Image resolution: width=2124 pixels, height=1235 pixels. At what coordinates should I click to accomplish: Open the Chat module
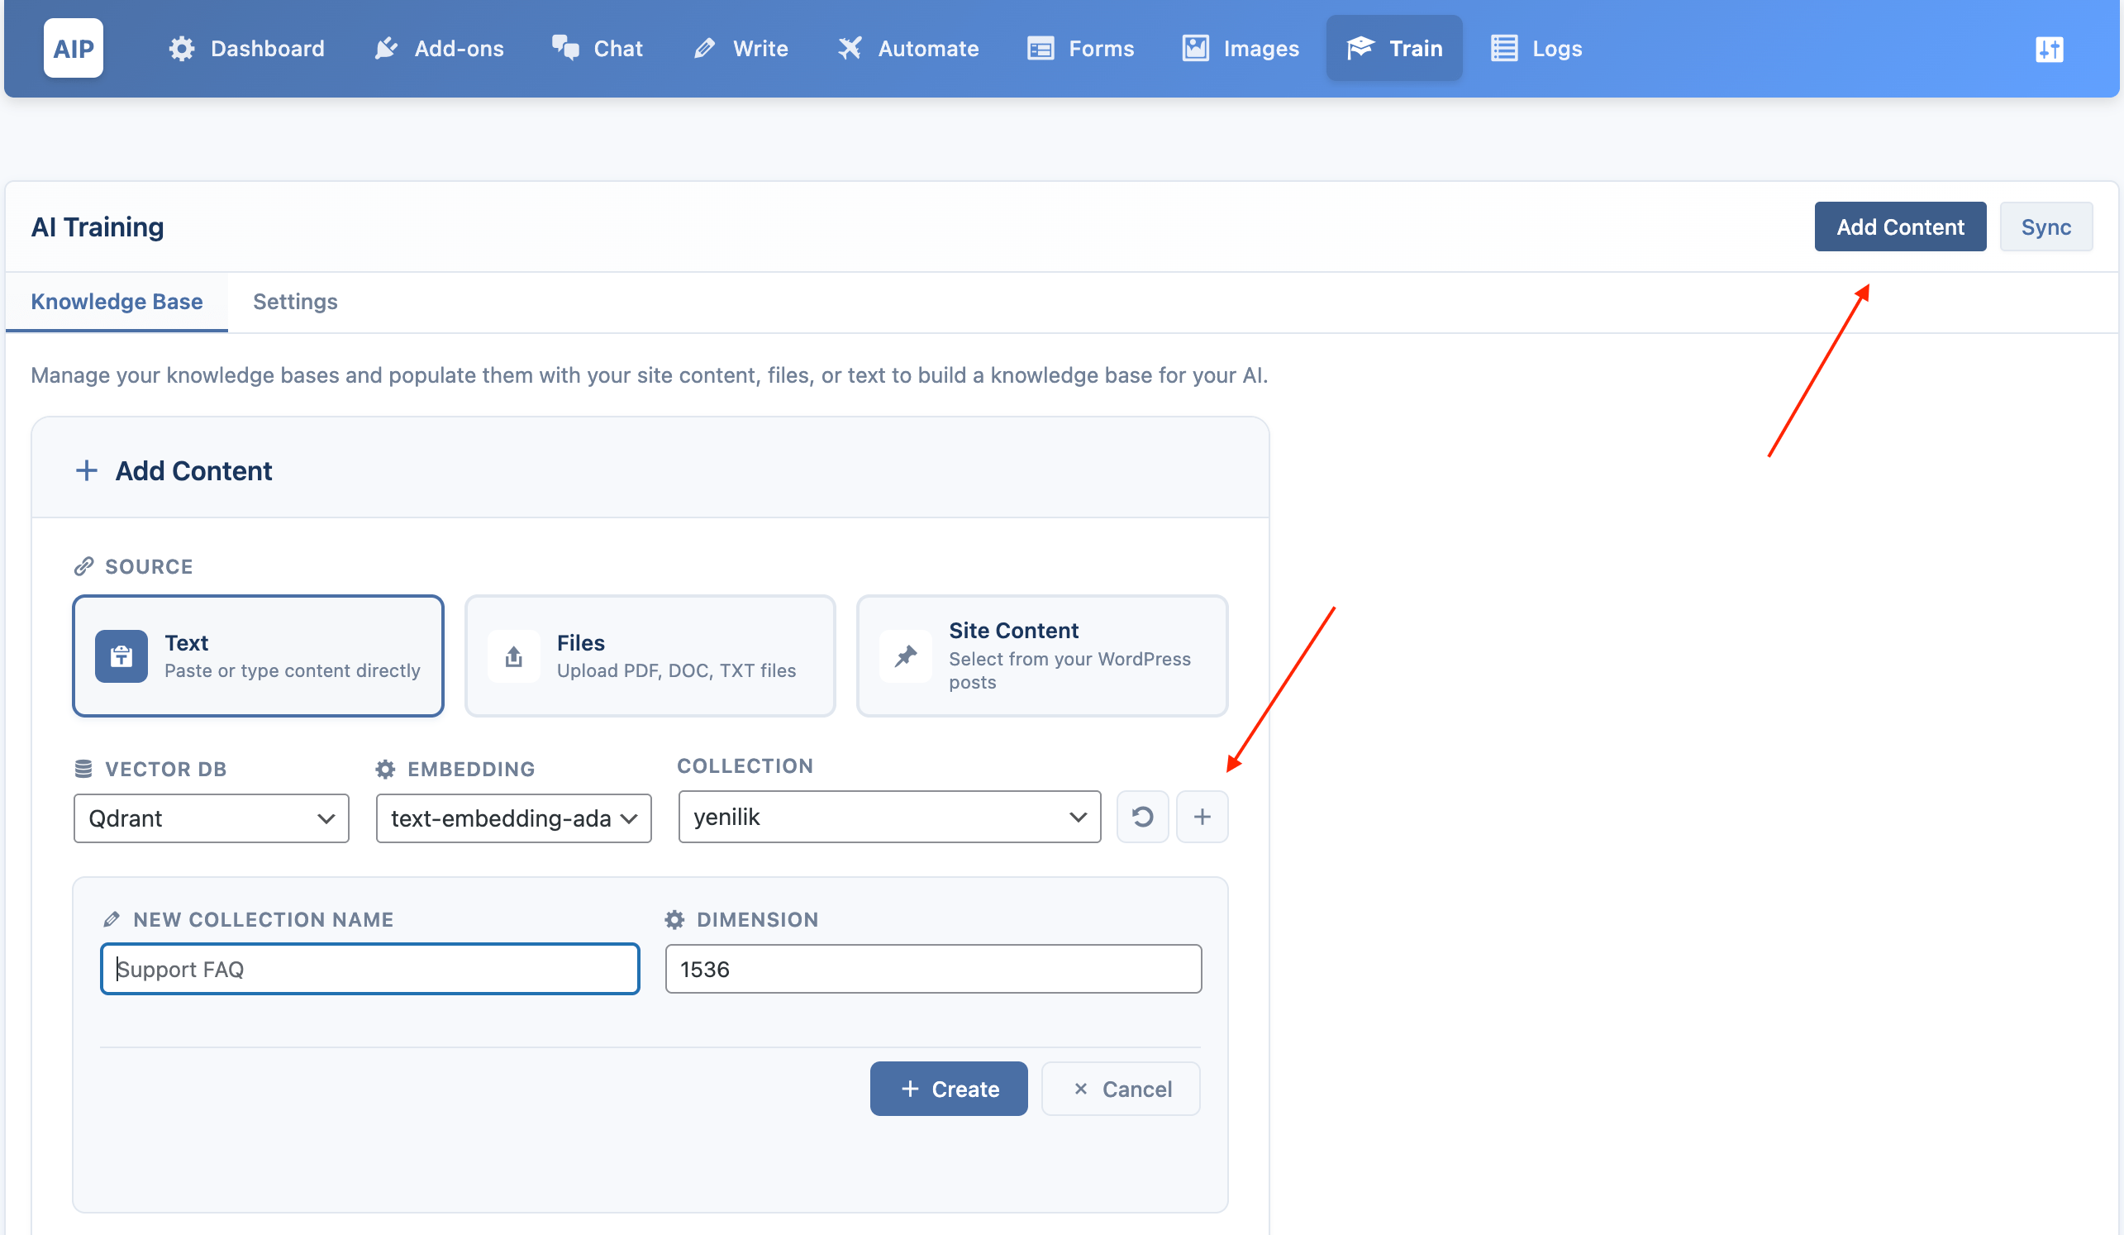click(x=598, y=48)
